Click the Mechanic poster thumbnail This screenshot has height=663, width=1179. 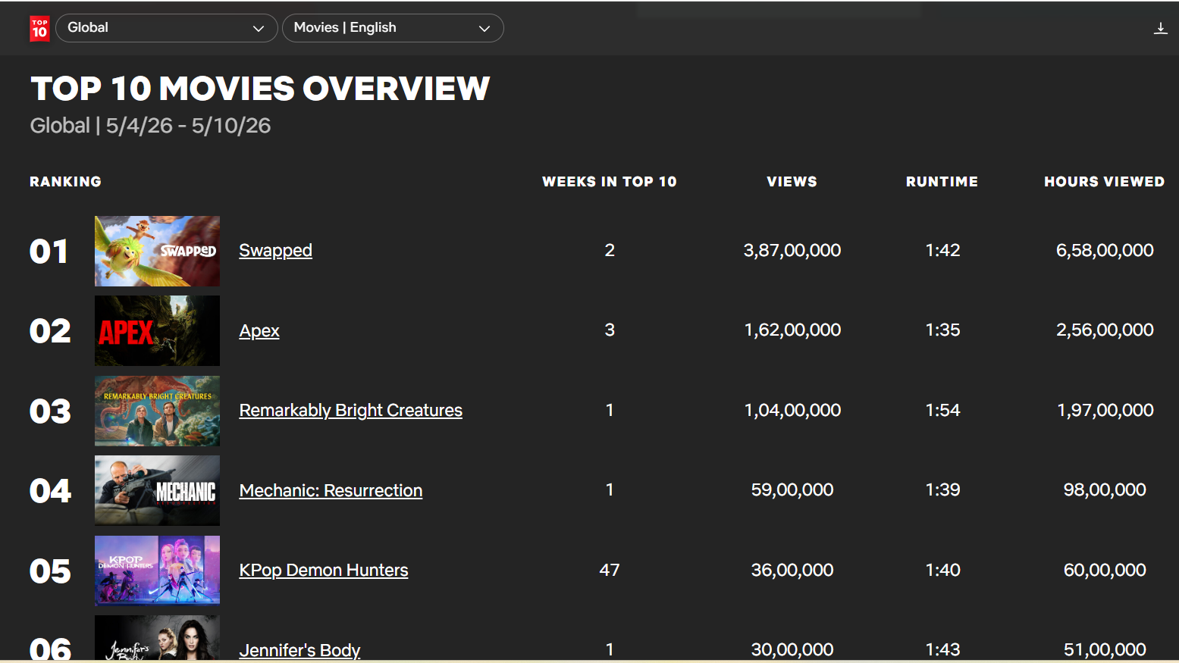click(x=157, y=490)
